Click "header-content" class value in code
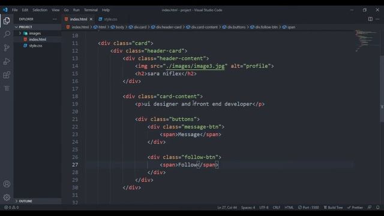Viewport: 384px width, 216px height. tap(181, 59)
